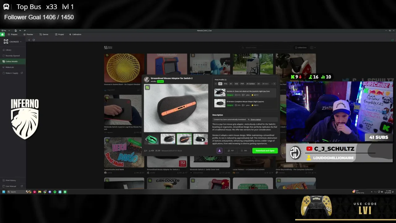
Task: Open the File menu dropdown
Action: point(4,30)
